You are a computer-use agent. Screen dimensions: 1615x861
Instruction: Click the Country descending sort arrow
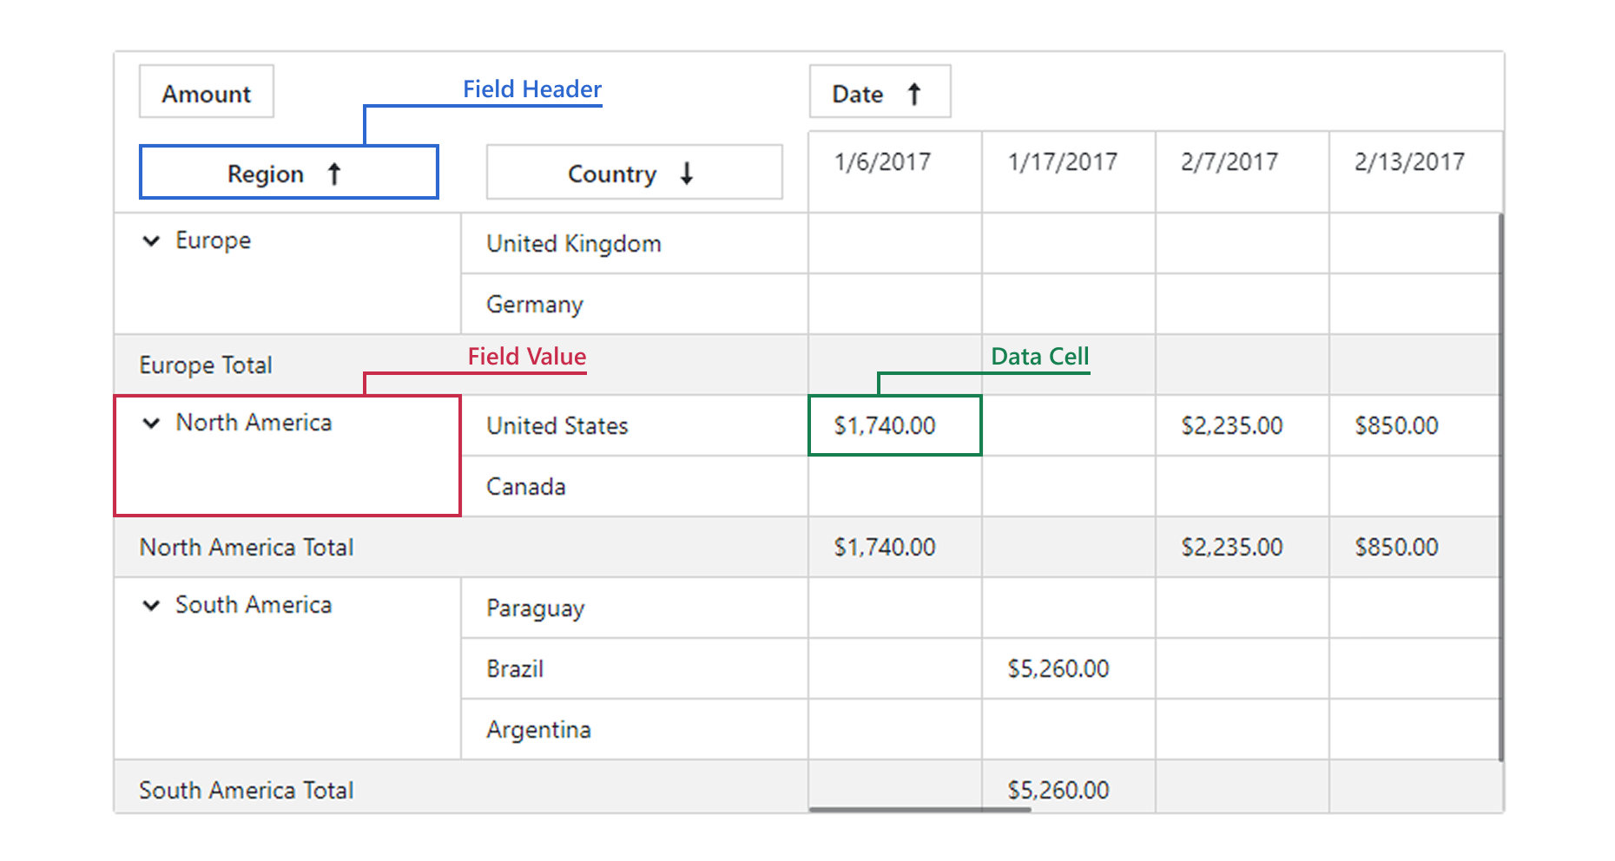687,174
